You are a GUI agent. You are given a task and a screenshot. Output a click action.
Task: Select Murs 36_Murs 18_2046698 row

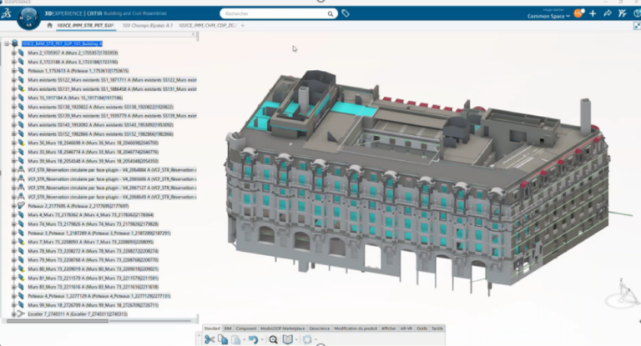pos(93,143)
